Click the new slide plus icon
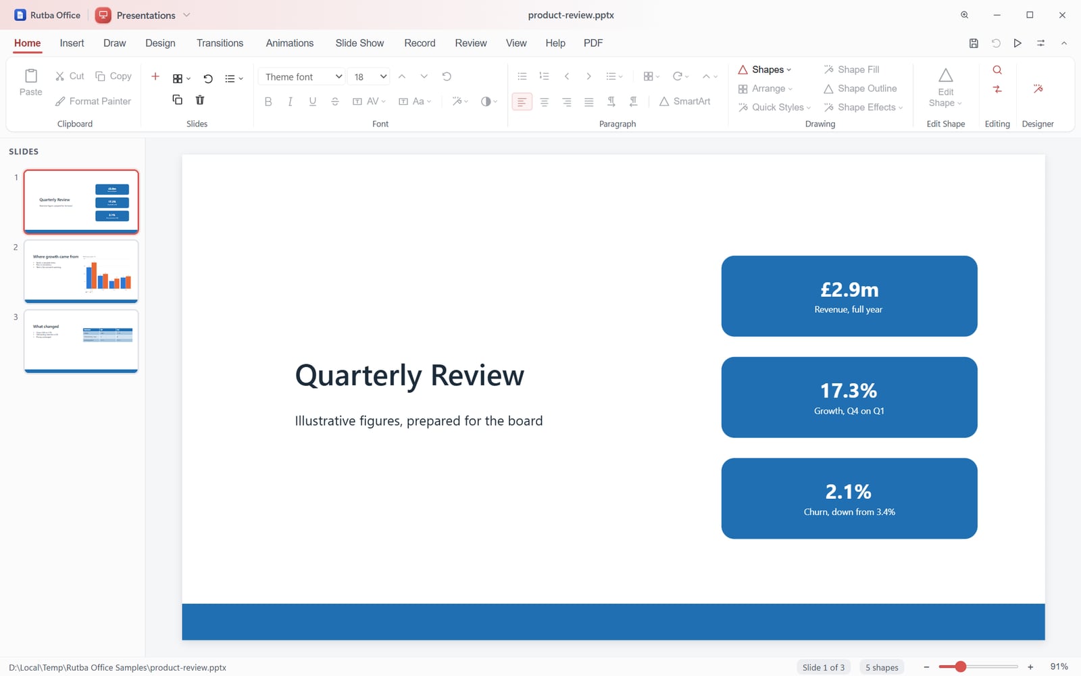Viewport: 1081px width, 676px height. (x=155, y=76)
